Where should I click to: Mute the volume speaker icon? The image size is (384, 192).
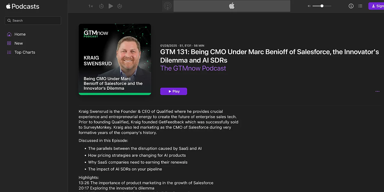pyautogui.click(x=309, y=6)
